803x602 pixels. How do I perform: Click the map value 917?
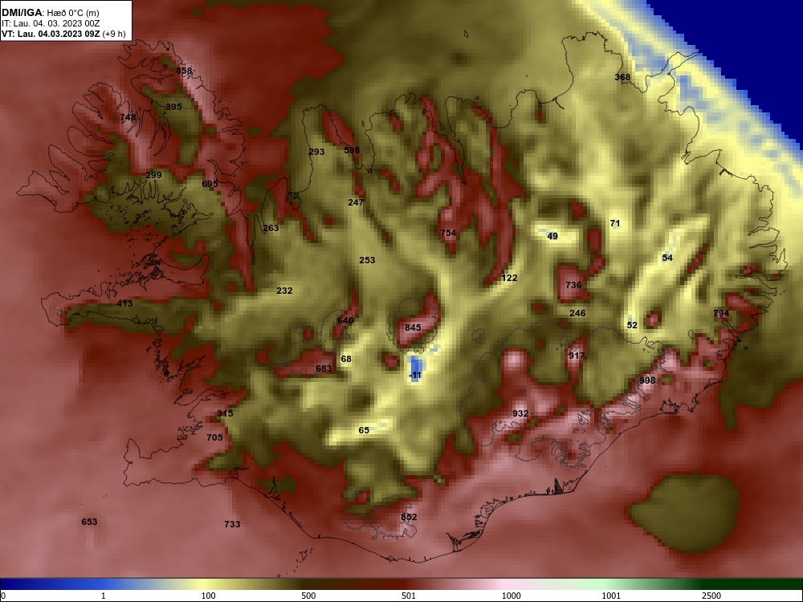point(576,356)
